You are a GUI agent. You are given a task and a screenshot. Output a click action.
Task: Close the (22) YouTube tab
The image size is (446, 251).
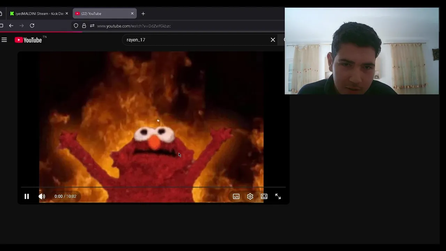[132, 14]
